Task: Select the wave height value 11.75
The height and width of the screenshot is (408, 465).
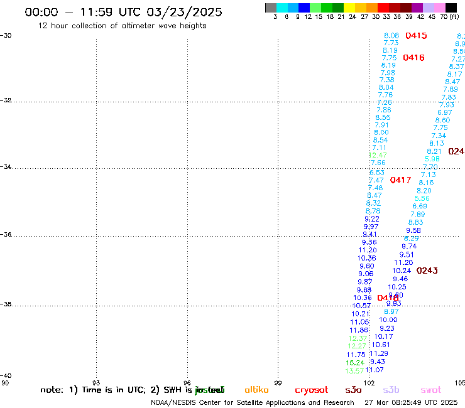Action: click(356, 355)
